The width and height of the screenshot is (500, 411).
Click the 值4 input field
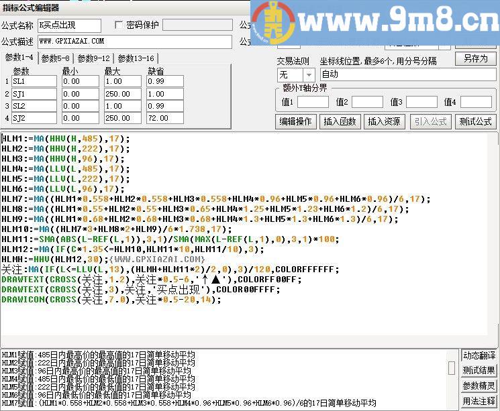[x=476, y=102]
